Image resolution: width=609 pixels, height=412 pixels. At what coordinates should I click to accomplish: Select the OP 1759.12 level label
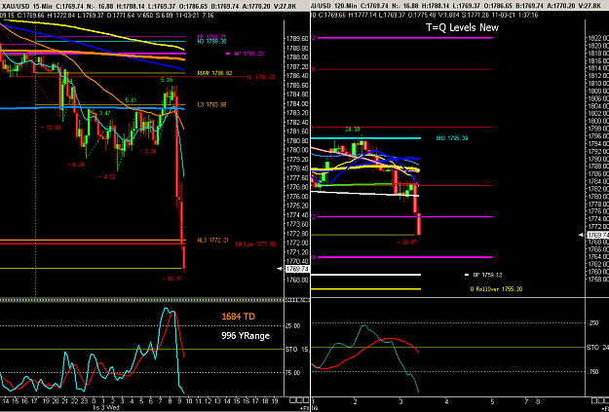point(487,275)
